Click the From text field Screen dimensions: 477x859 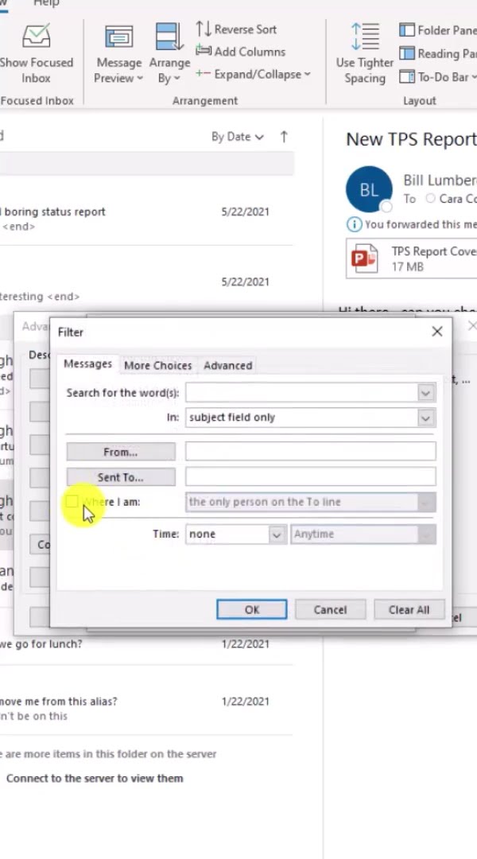(x=311, y=452)
